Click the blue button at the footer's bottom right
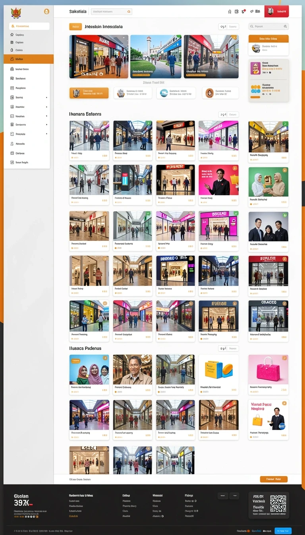The width and height of the screenshot is (305, 535). [x=283, y=531]
